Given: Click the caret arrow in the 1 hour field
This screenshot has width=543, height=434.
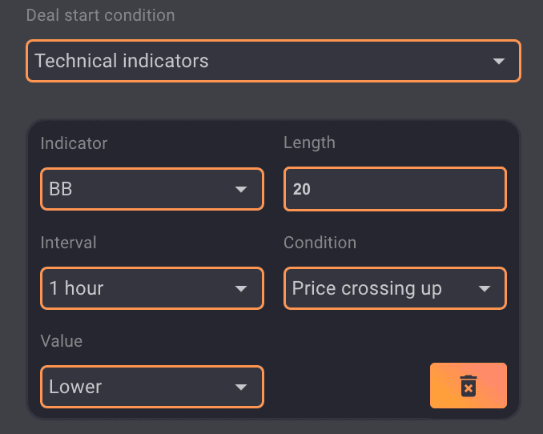Looking at the screenshot, I should (240, 289).
